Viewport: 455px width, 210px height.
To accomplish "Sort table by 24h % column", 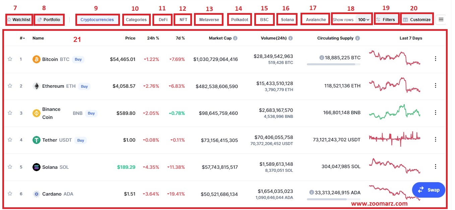I will point(153,38).
